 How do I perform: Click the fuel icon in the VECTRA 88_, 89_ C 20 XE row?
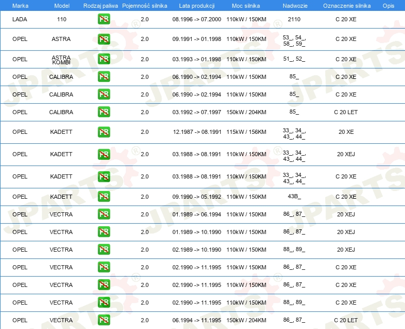[104, 303]
